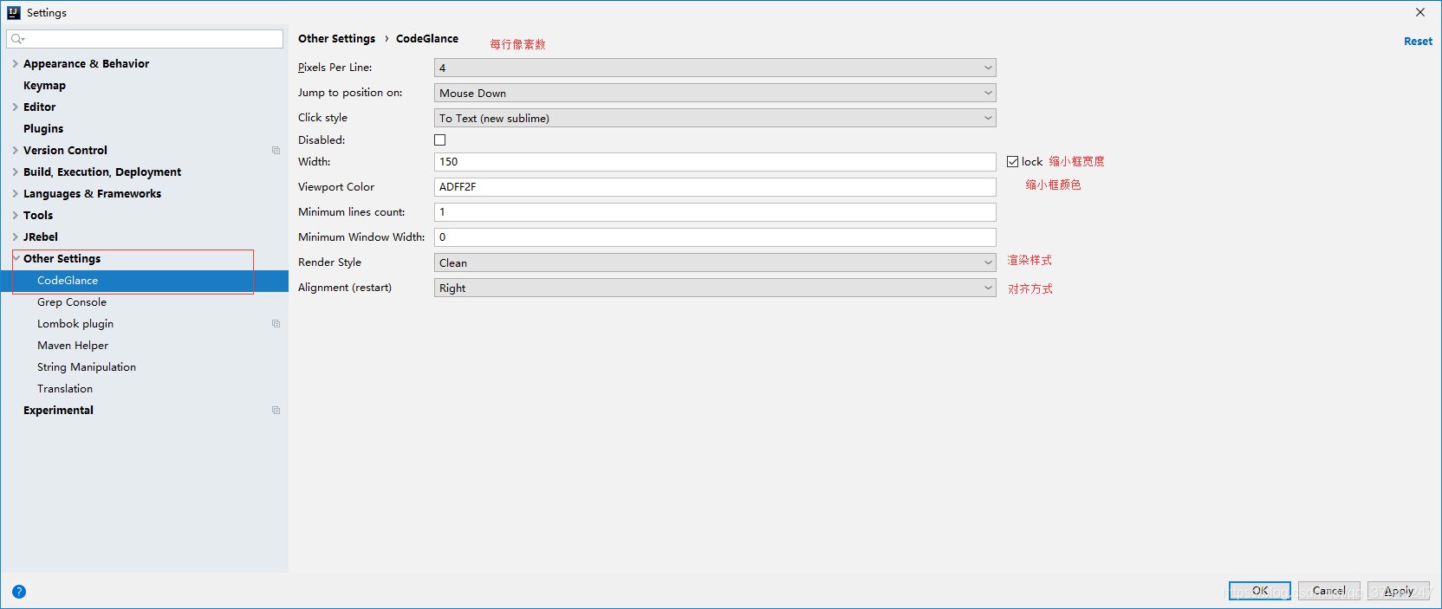Click the settings search box
This screenshot has height=609, width=1442.
coord(145,39)
